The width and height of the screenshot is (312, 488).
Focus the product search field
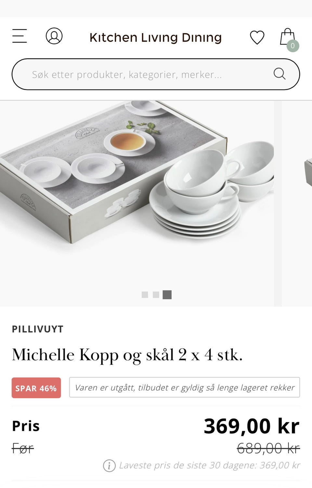(156, 74)
